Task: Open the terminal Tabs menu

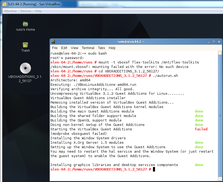Action: [101, 48]
